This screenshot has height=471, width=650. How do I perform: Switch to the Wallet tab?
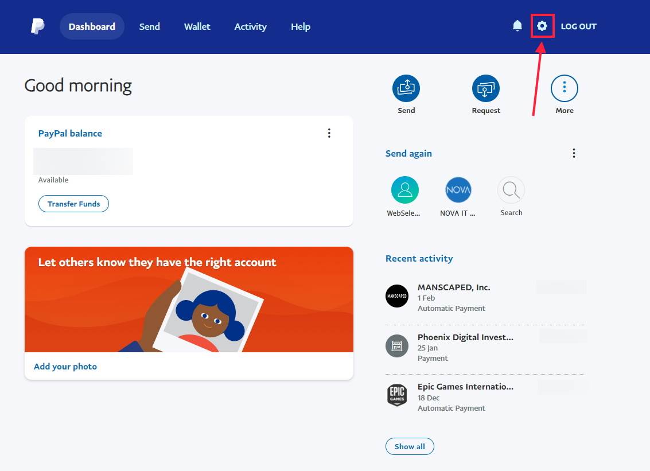coord(197,26)
